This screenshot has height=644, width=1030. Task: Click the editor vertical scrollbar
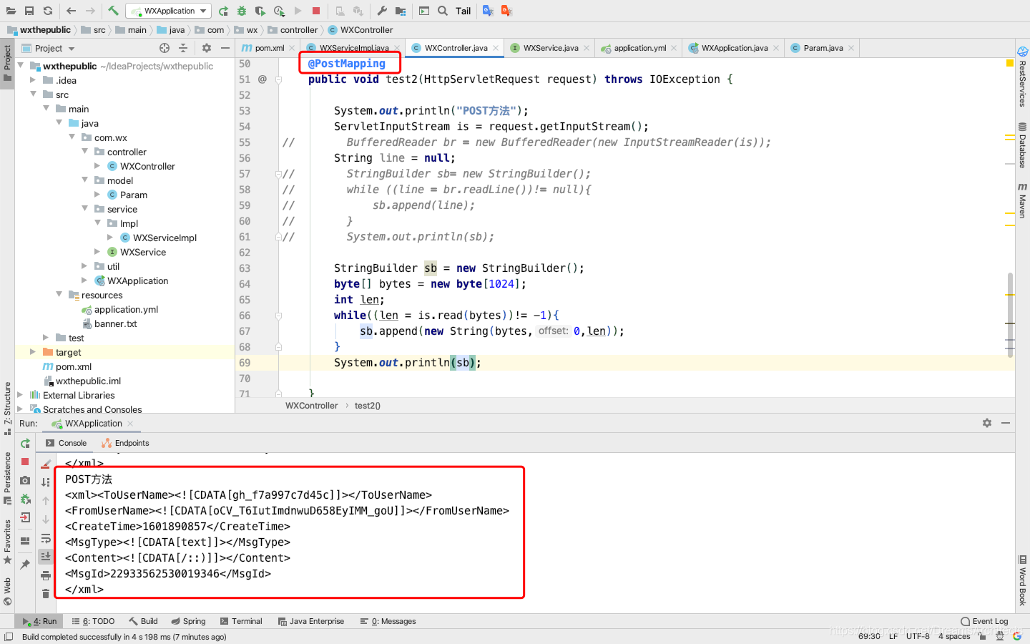click(x=1010, y=315)
